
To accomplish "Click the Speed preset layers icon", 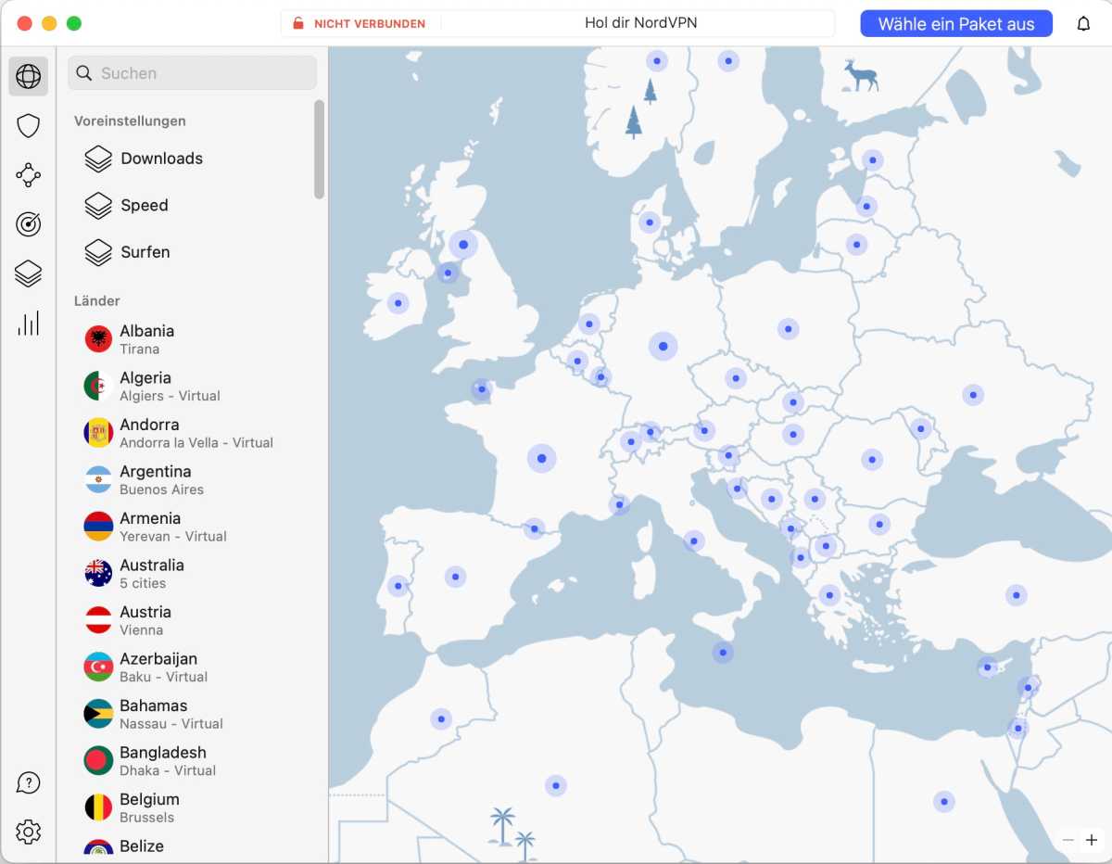I will point(98,205).
